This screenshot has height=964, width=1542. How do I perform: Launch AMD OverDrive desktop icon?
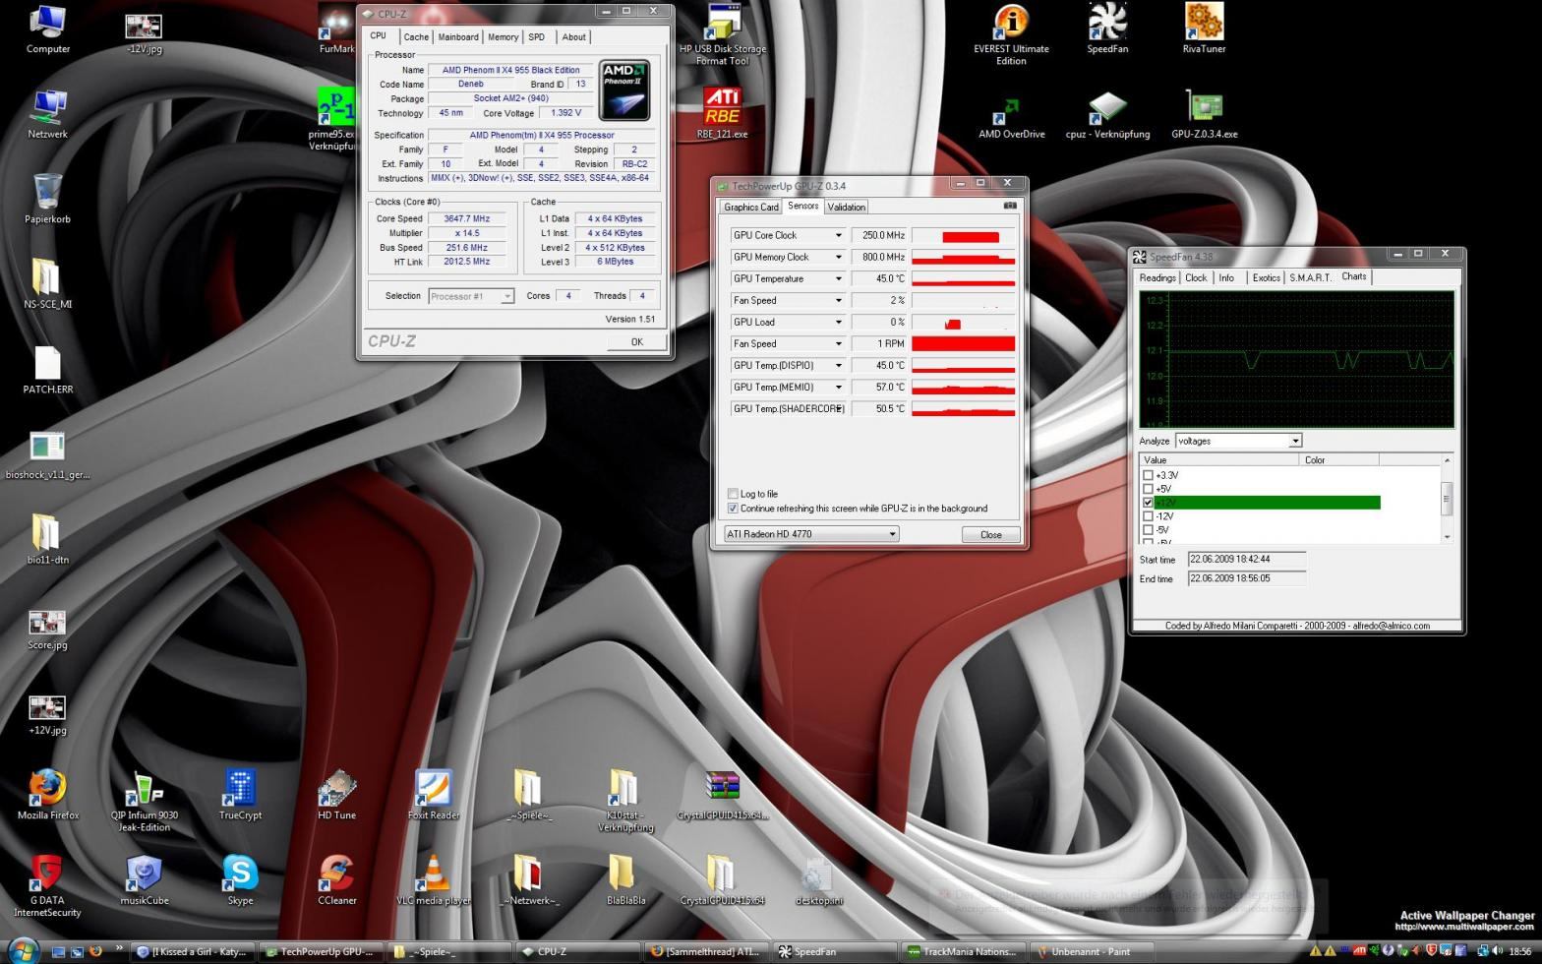pyautogui.click(x=1011, y=116)
